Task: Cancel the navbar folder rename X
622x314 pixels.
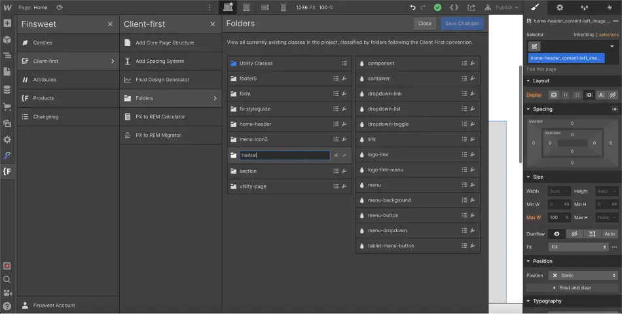Action: click(336, 156)
